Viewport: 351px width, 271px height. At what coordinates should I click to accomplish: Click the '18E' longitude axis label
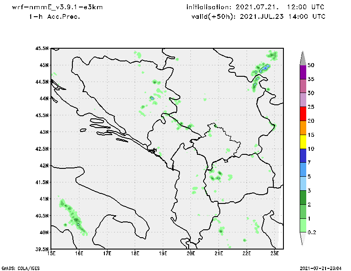(x=135, y=253)
